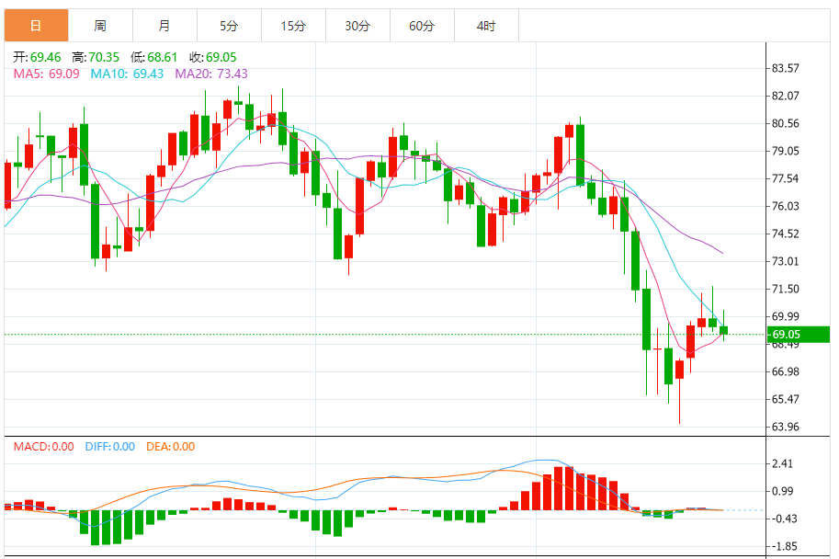Click the 76.03 price axis label
839x559 pixels.
pyautogui.click(x=786, y=206)
